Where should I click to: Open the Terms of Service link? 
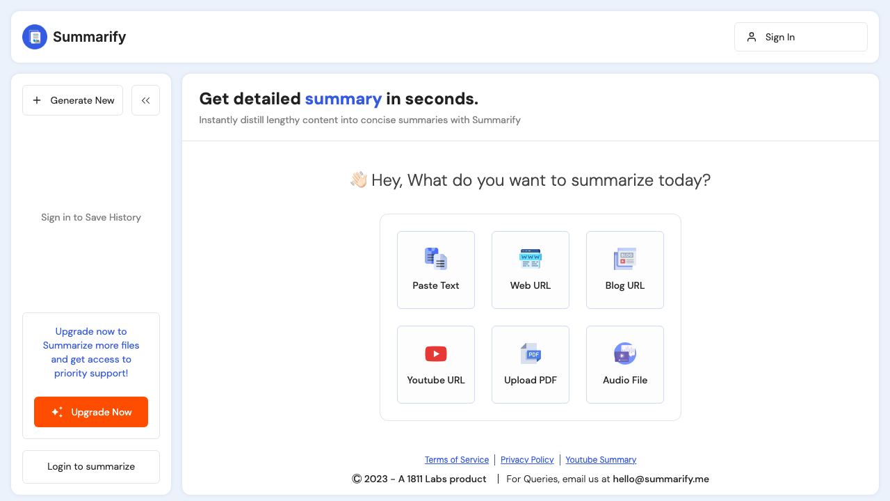(x=457, y=460)
